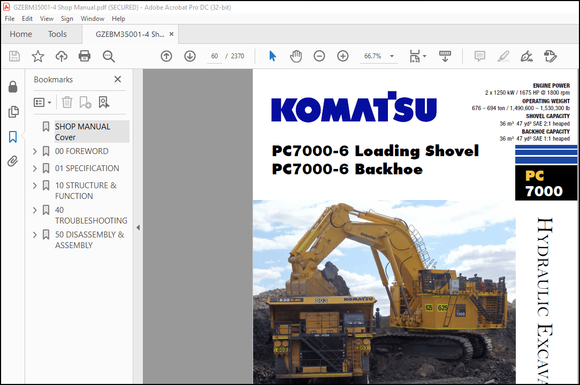Screen dimensions: 580x385
Task: Add document to favorites with star icon
Action: click(37, 56)
